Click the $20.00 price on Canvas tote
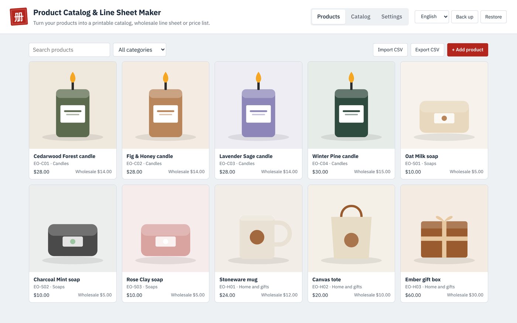This screenshot has width=517, height=323. coord(320,295)
